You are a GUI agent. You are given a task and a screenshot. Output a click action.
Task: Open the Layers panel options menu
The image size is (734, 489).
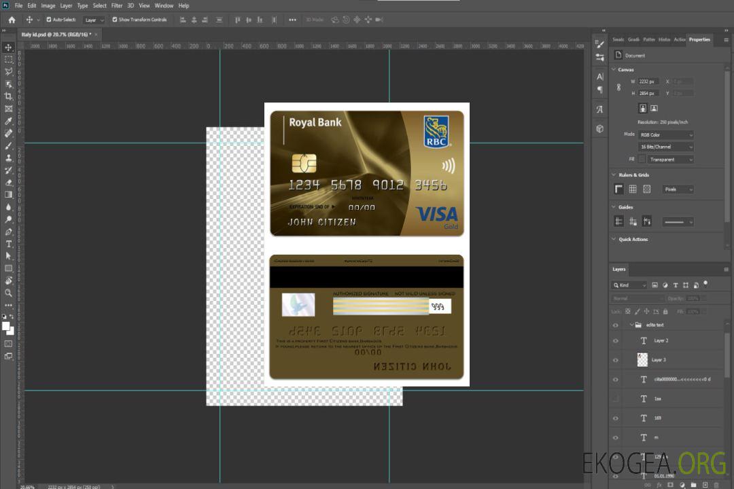coord(726,270)
